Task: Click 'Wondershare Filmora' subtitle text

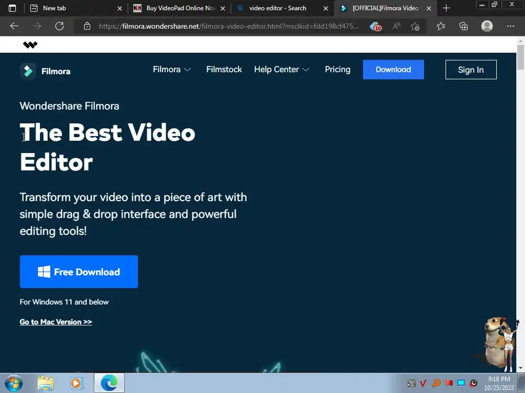Action: click(x=69, y=106)
